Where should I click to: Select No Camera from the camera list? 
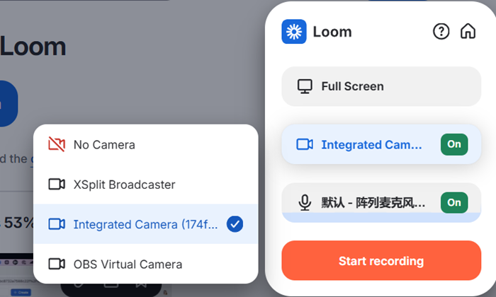(145, 144)
